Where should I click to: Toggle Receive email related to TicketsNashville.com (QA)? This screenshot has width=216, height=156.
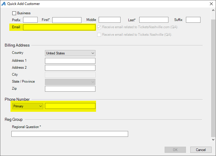click(99, 27)
